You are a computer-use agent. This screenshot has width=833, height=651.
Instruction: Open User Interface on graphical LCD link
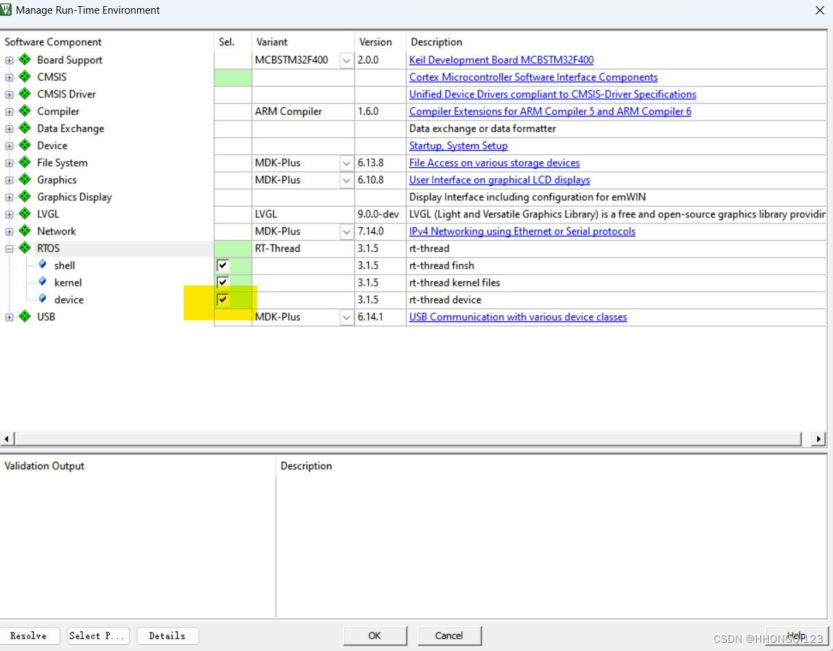click(x=499, y=180)
